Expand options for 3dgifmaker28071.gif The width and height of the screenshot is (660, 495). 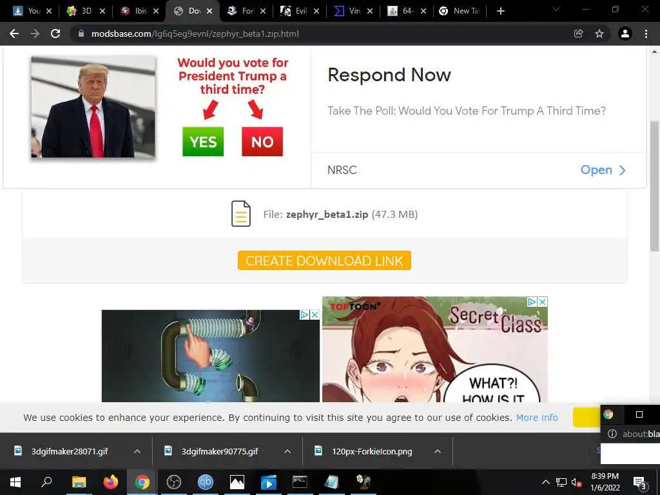tap(137, 451)
